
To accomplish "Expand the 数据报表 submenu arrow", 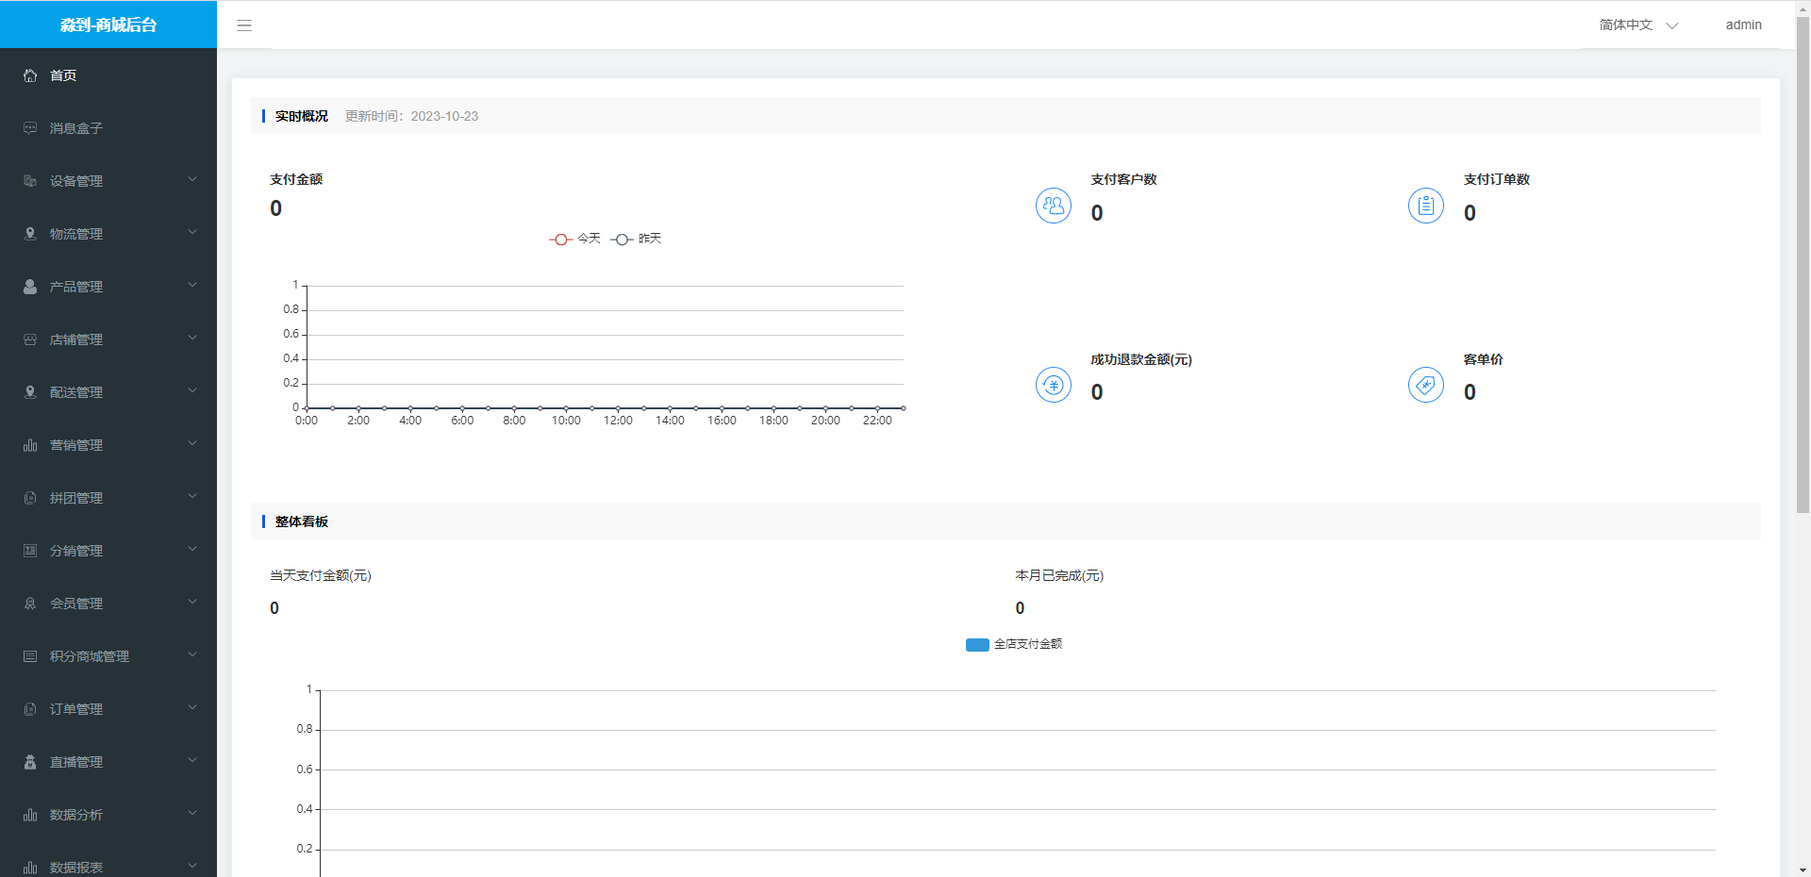I will [192, 866].
